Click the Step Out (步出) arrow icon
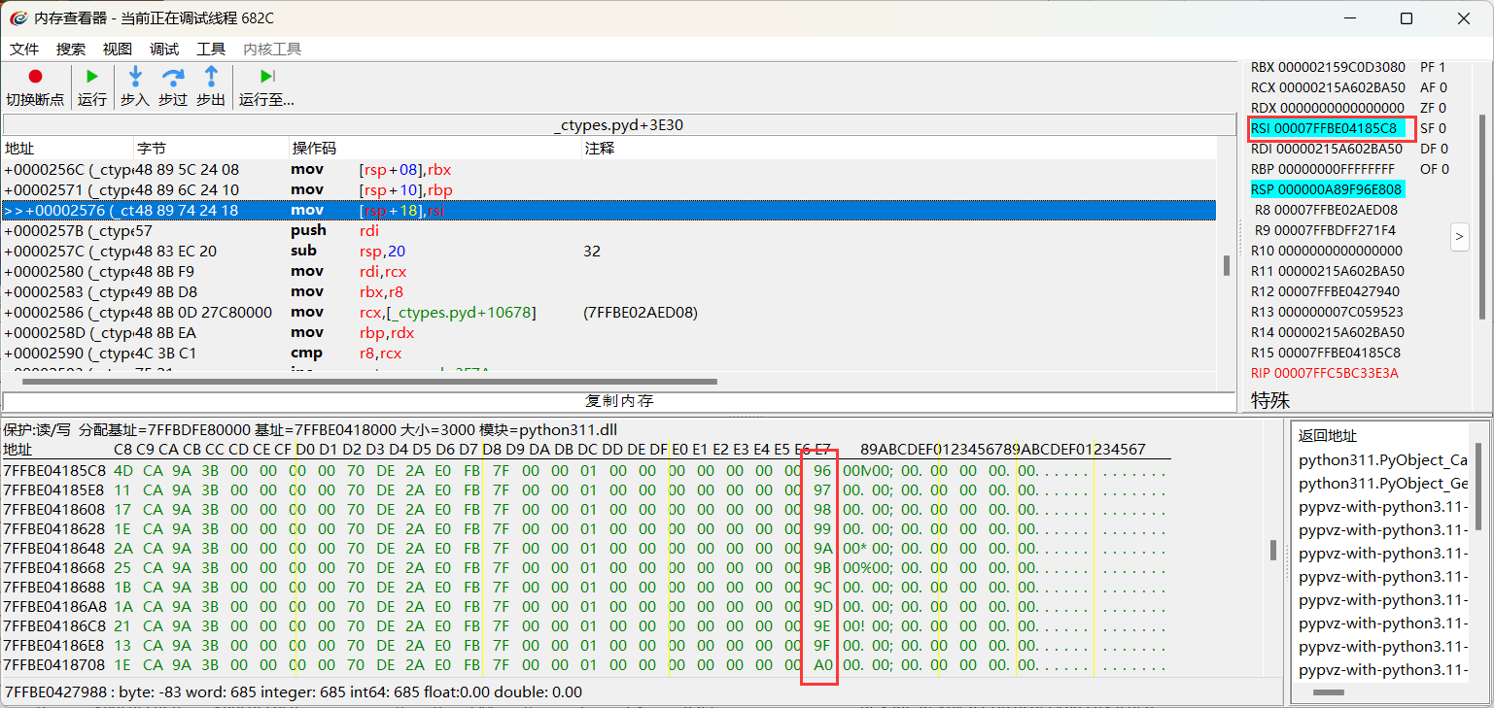 [x=211, y=77]
